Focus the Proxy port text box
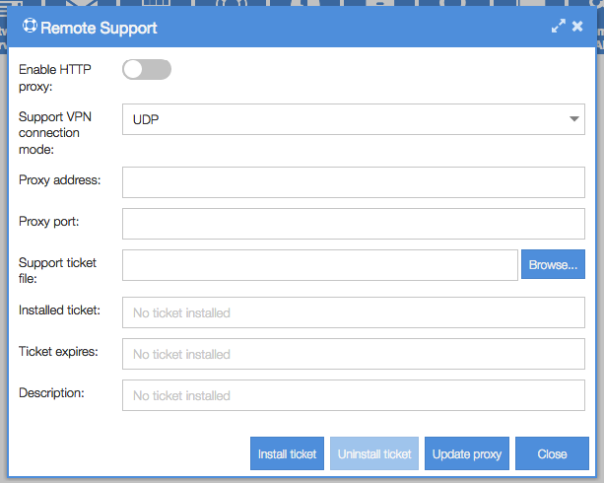 [x=353, y=224]
